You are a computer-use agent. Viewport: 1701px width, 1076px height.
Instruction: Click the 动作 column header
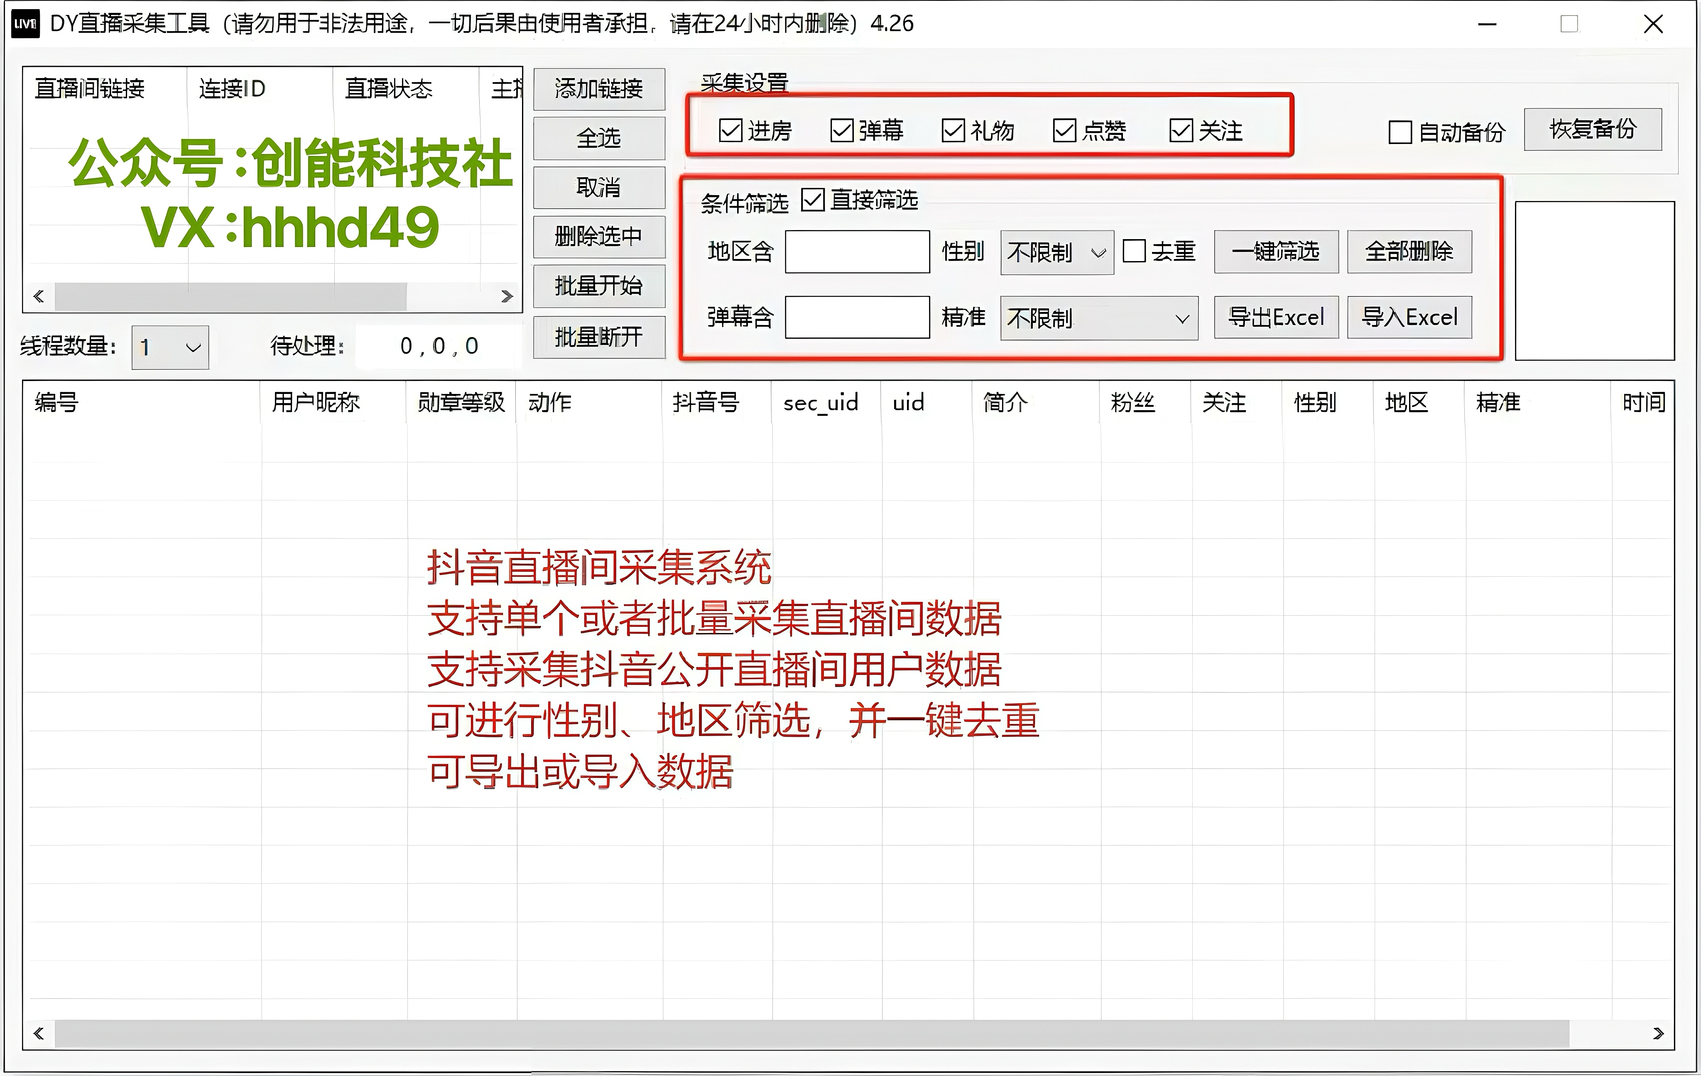coord(589,402)
